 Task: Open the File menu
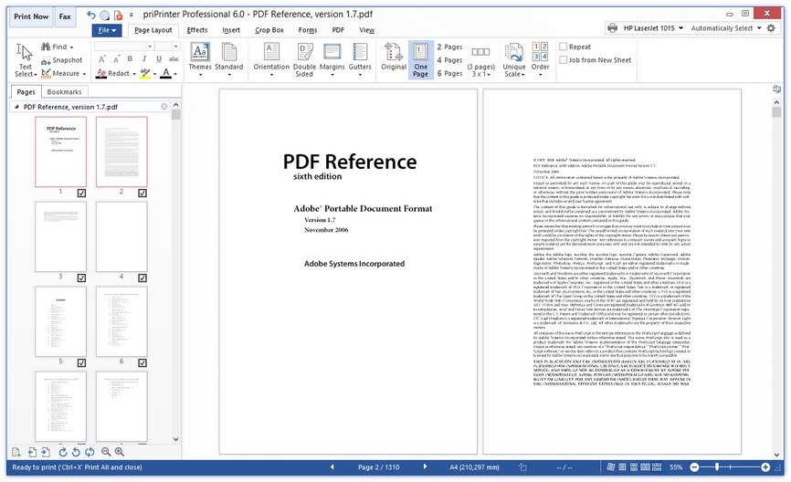[x=107, y=30]
